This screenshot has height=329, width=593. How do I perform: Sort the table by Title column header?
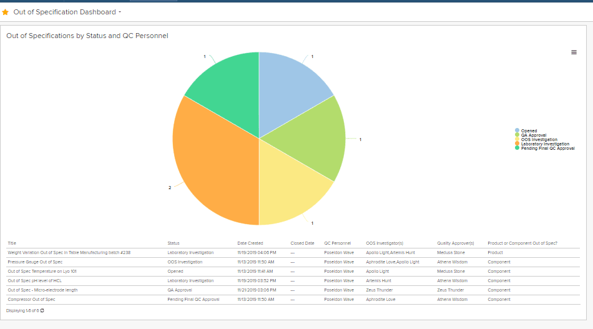click(x=12, y=243)
